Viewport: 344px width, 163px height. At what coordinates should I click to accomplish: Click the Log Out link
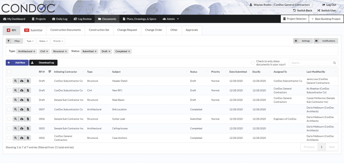pos(329,5)
